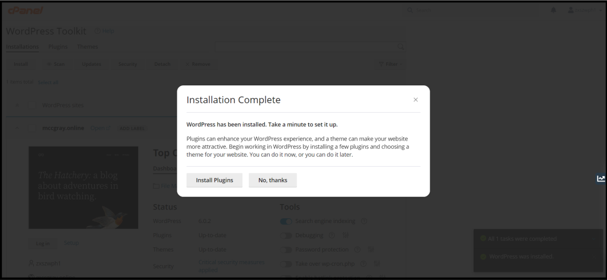Open Password protection settings sliders icon
607x280 pixels.
(371, 249)
